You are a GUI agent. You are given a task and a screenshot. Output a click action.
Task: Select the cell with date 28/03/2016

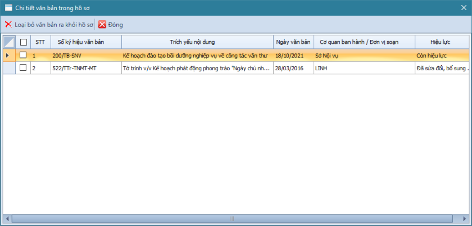click(293, 67)
